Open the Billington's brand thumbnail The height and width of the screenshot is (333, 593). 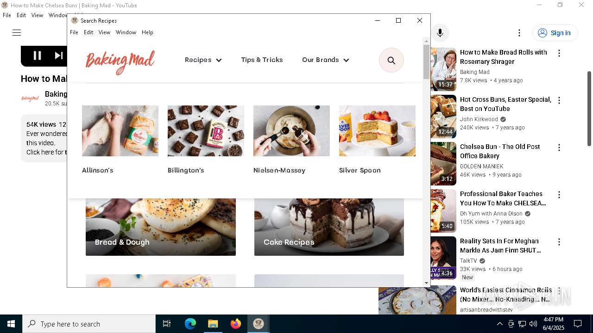coord(206,131)
